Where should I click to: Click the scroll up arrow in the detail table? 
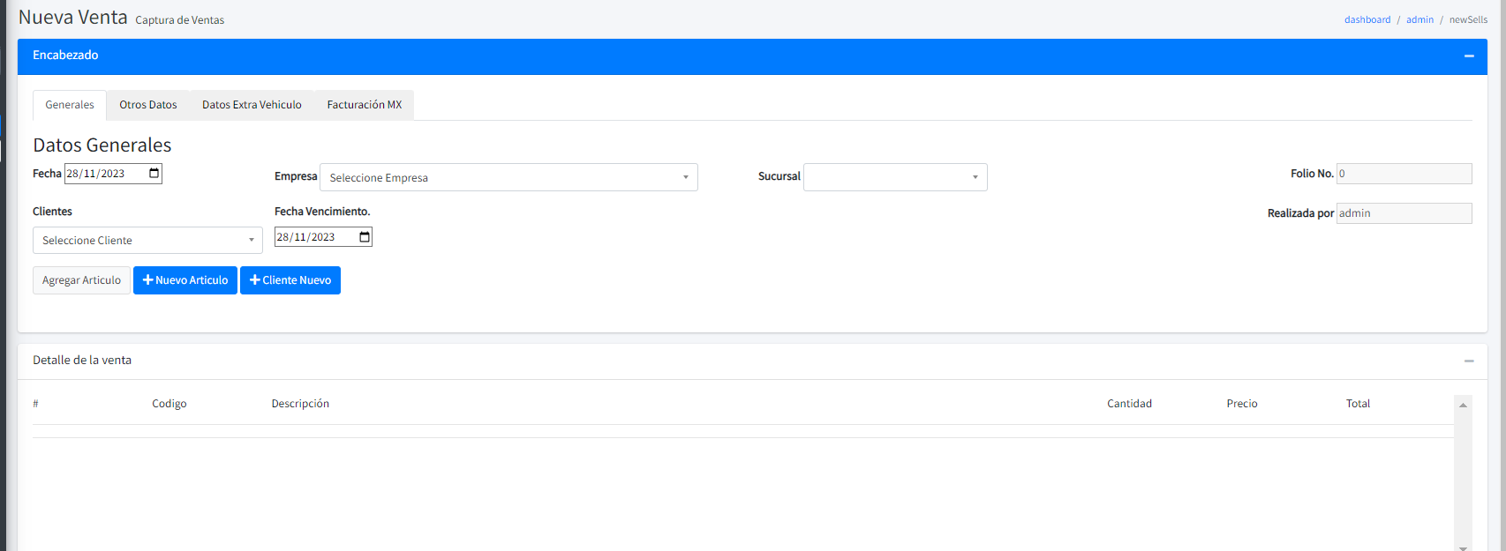pyautogui.click(x=1463, y=406)
